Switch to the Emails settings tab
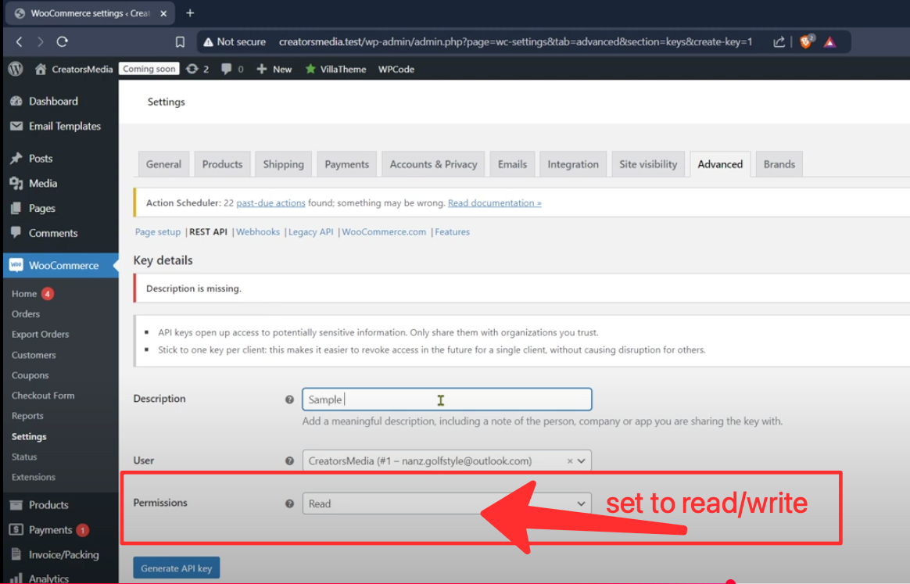This screenshot has height=584, width=910. pyautogui.click(x=512, y=164)
